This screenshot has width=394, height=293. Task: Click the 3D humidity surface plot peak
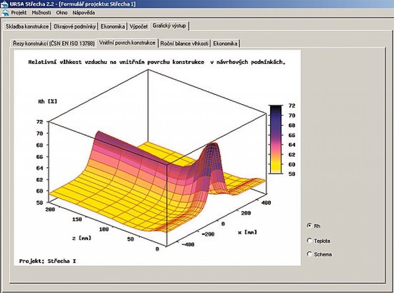pyautogui.click(x=211, y=146)
